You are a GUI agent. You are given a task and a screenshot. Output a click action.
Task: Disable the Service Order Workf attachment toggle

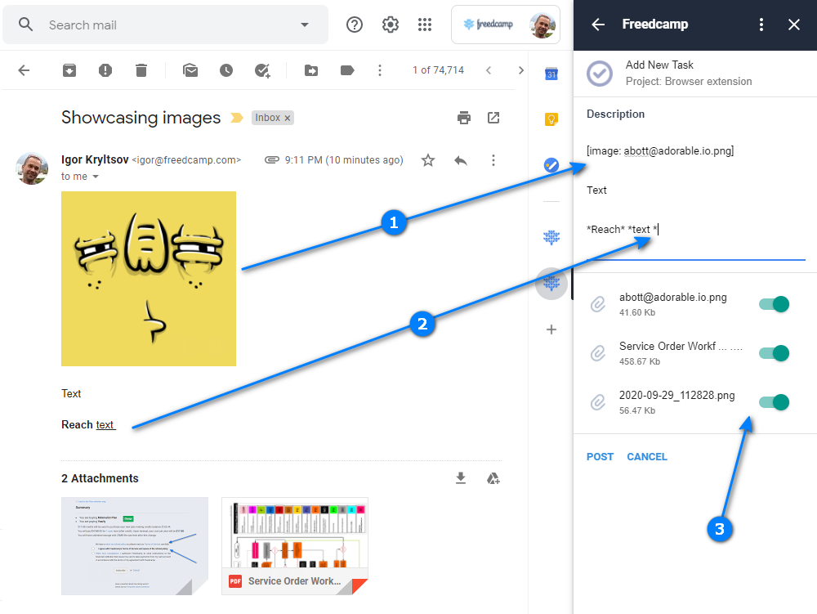click(x=774, y=353)
